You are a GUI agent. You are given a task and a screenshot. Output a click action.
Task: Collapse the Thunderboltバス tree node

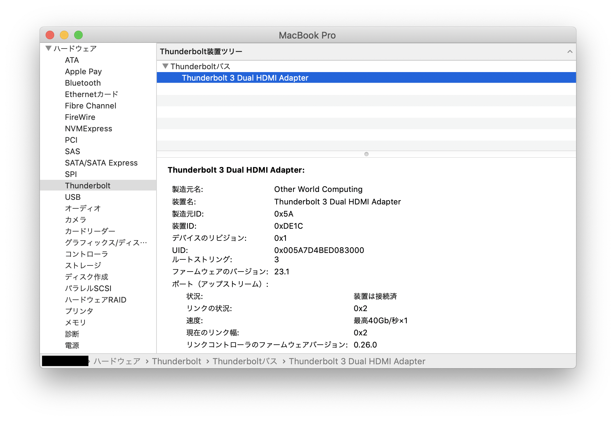165,66
